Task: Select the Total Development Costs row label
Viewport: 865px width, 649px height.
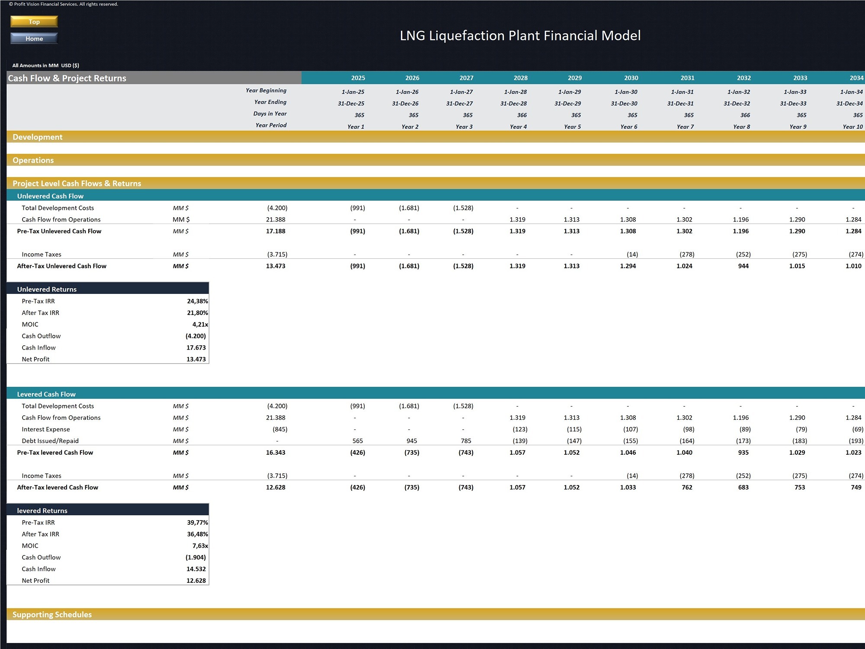Action: point(58,208)
